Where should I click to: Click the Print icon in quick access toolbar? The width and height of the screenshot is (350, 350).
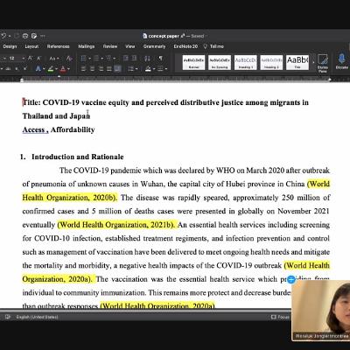coord(25,36)
